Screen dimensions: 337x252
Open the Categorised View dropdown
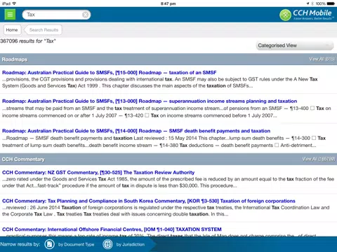click(295, 45)
